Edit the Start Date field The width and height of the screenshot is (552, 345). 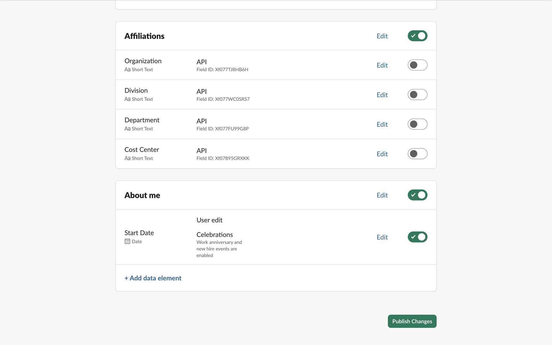click(x=382, y=237)
